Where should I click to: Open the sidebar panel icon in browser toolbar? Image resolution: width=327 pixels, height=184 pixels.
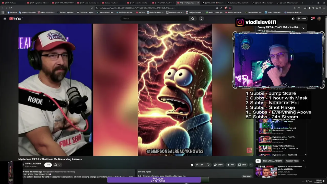click(309, 8)
